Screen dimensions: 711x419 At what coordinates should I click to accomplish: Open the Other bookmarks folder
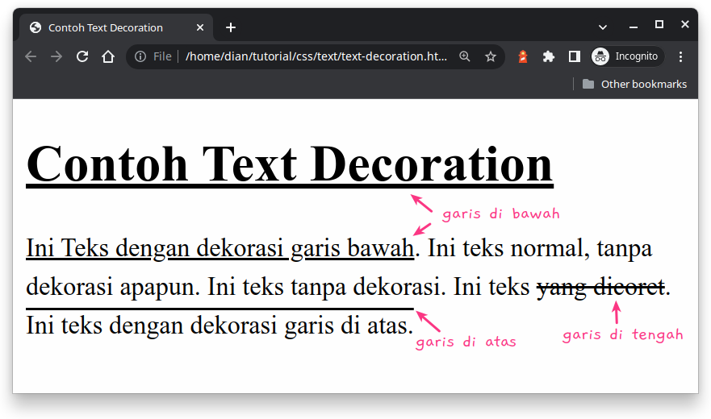pos(635,85)
